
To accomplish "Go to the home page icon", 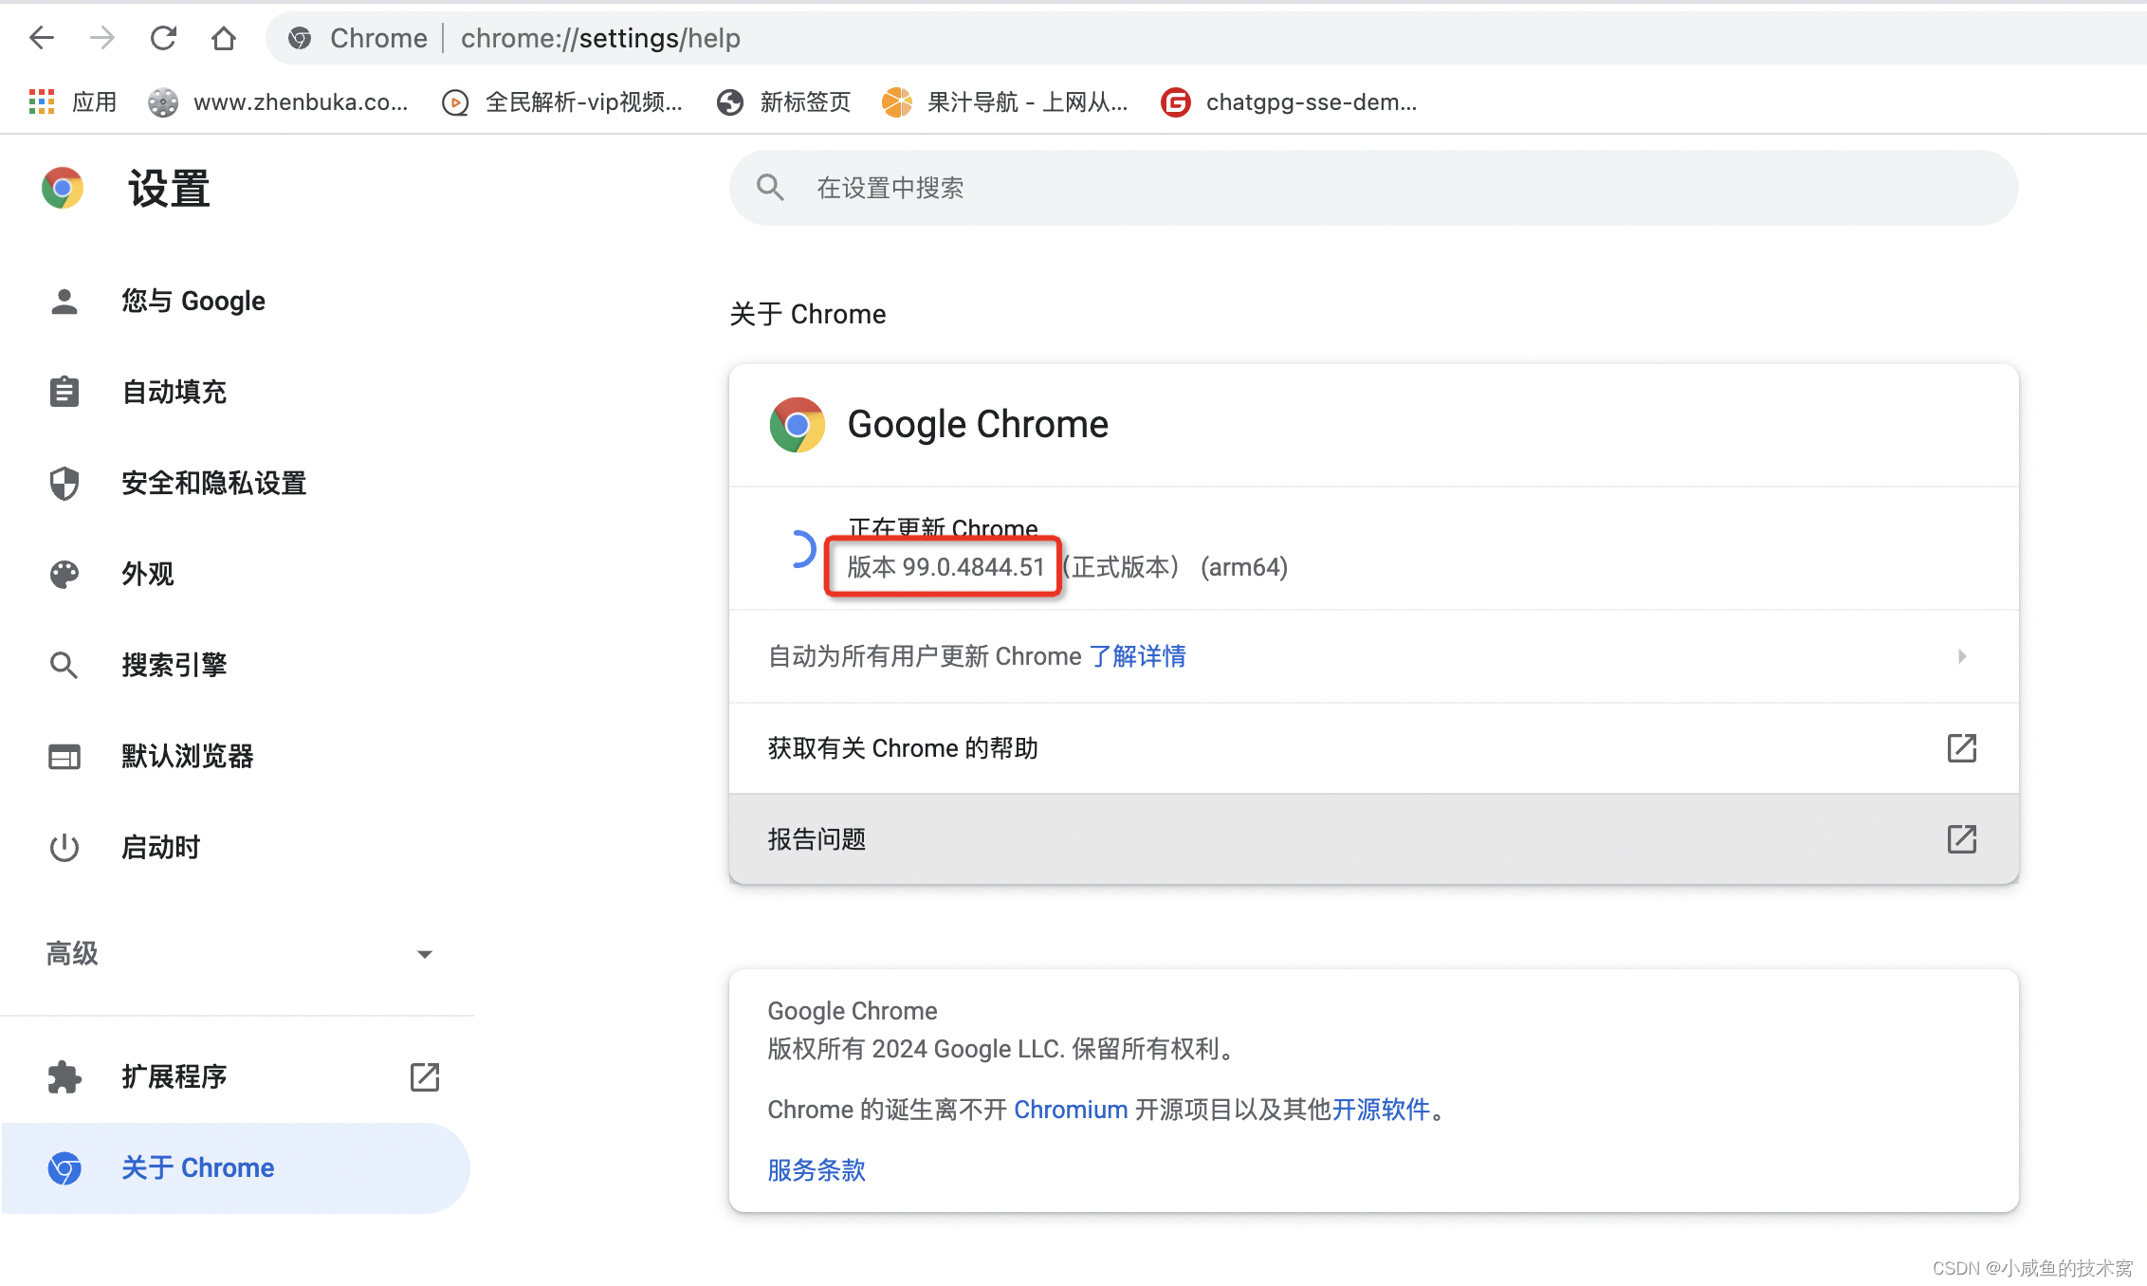I will pos(224,38).
